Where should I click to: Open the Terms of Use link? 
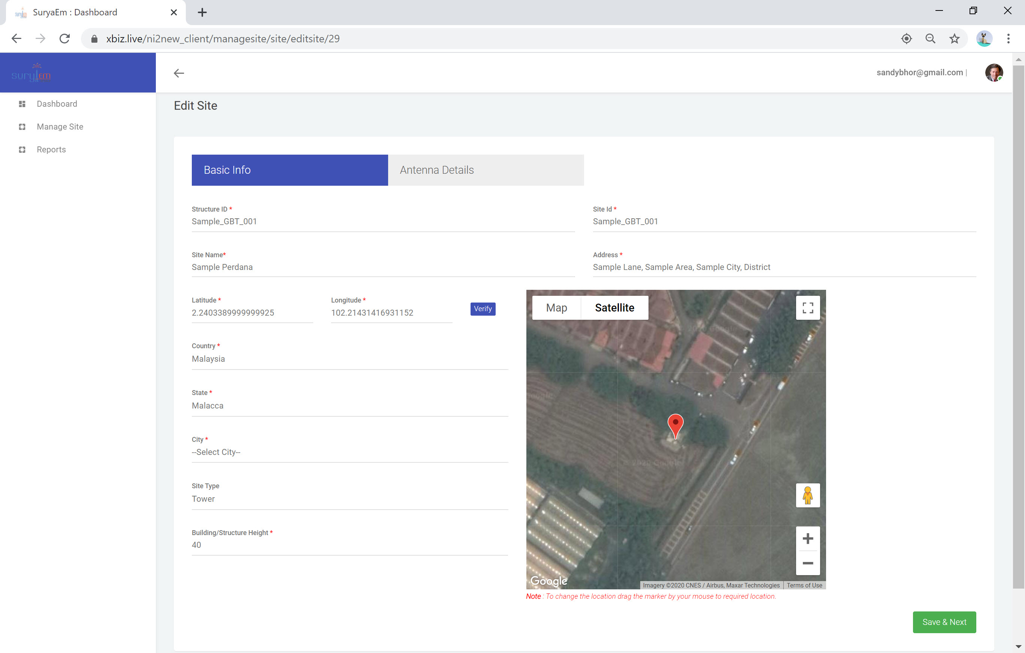click(x=804, y=585)
